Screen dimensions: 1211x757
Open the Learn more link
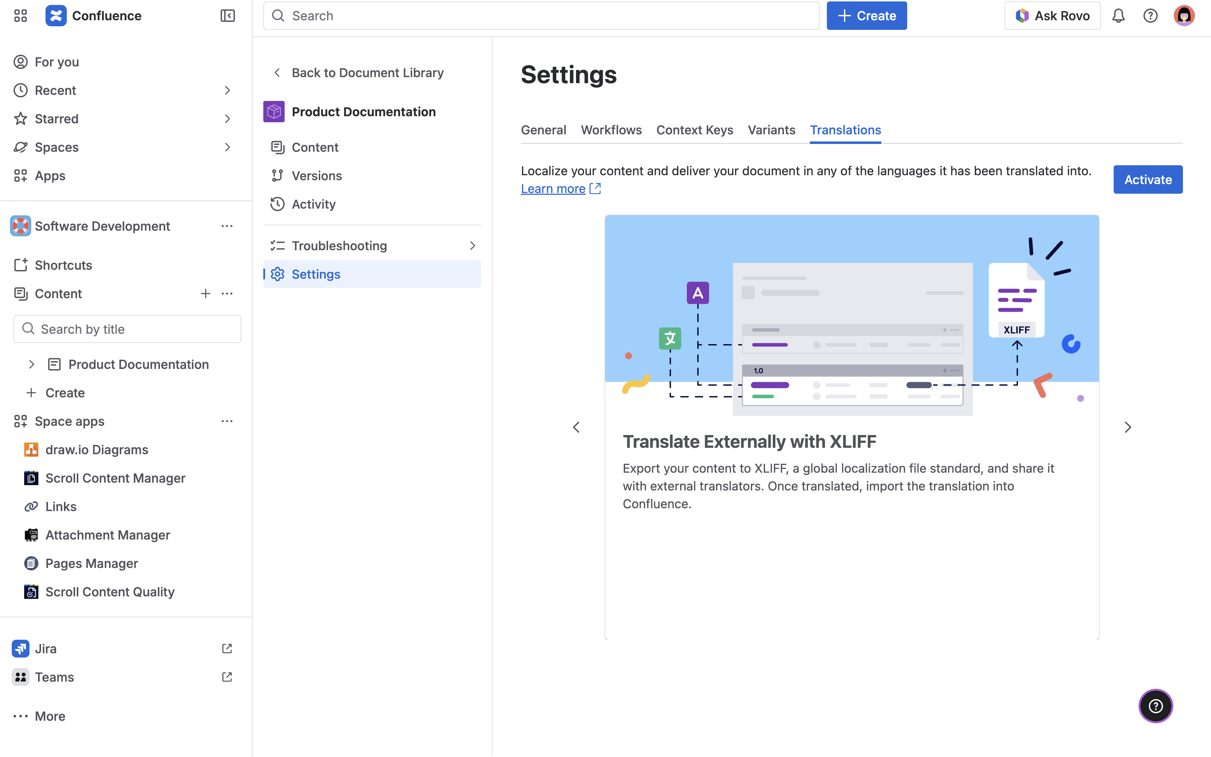(x=553, y=189)
